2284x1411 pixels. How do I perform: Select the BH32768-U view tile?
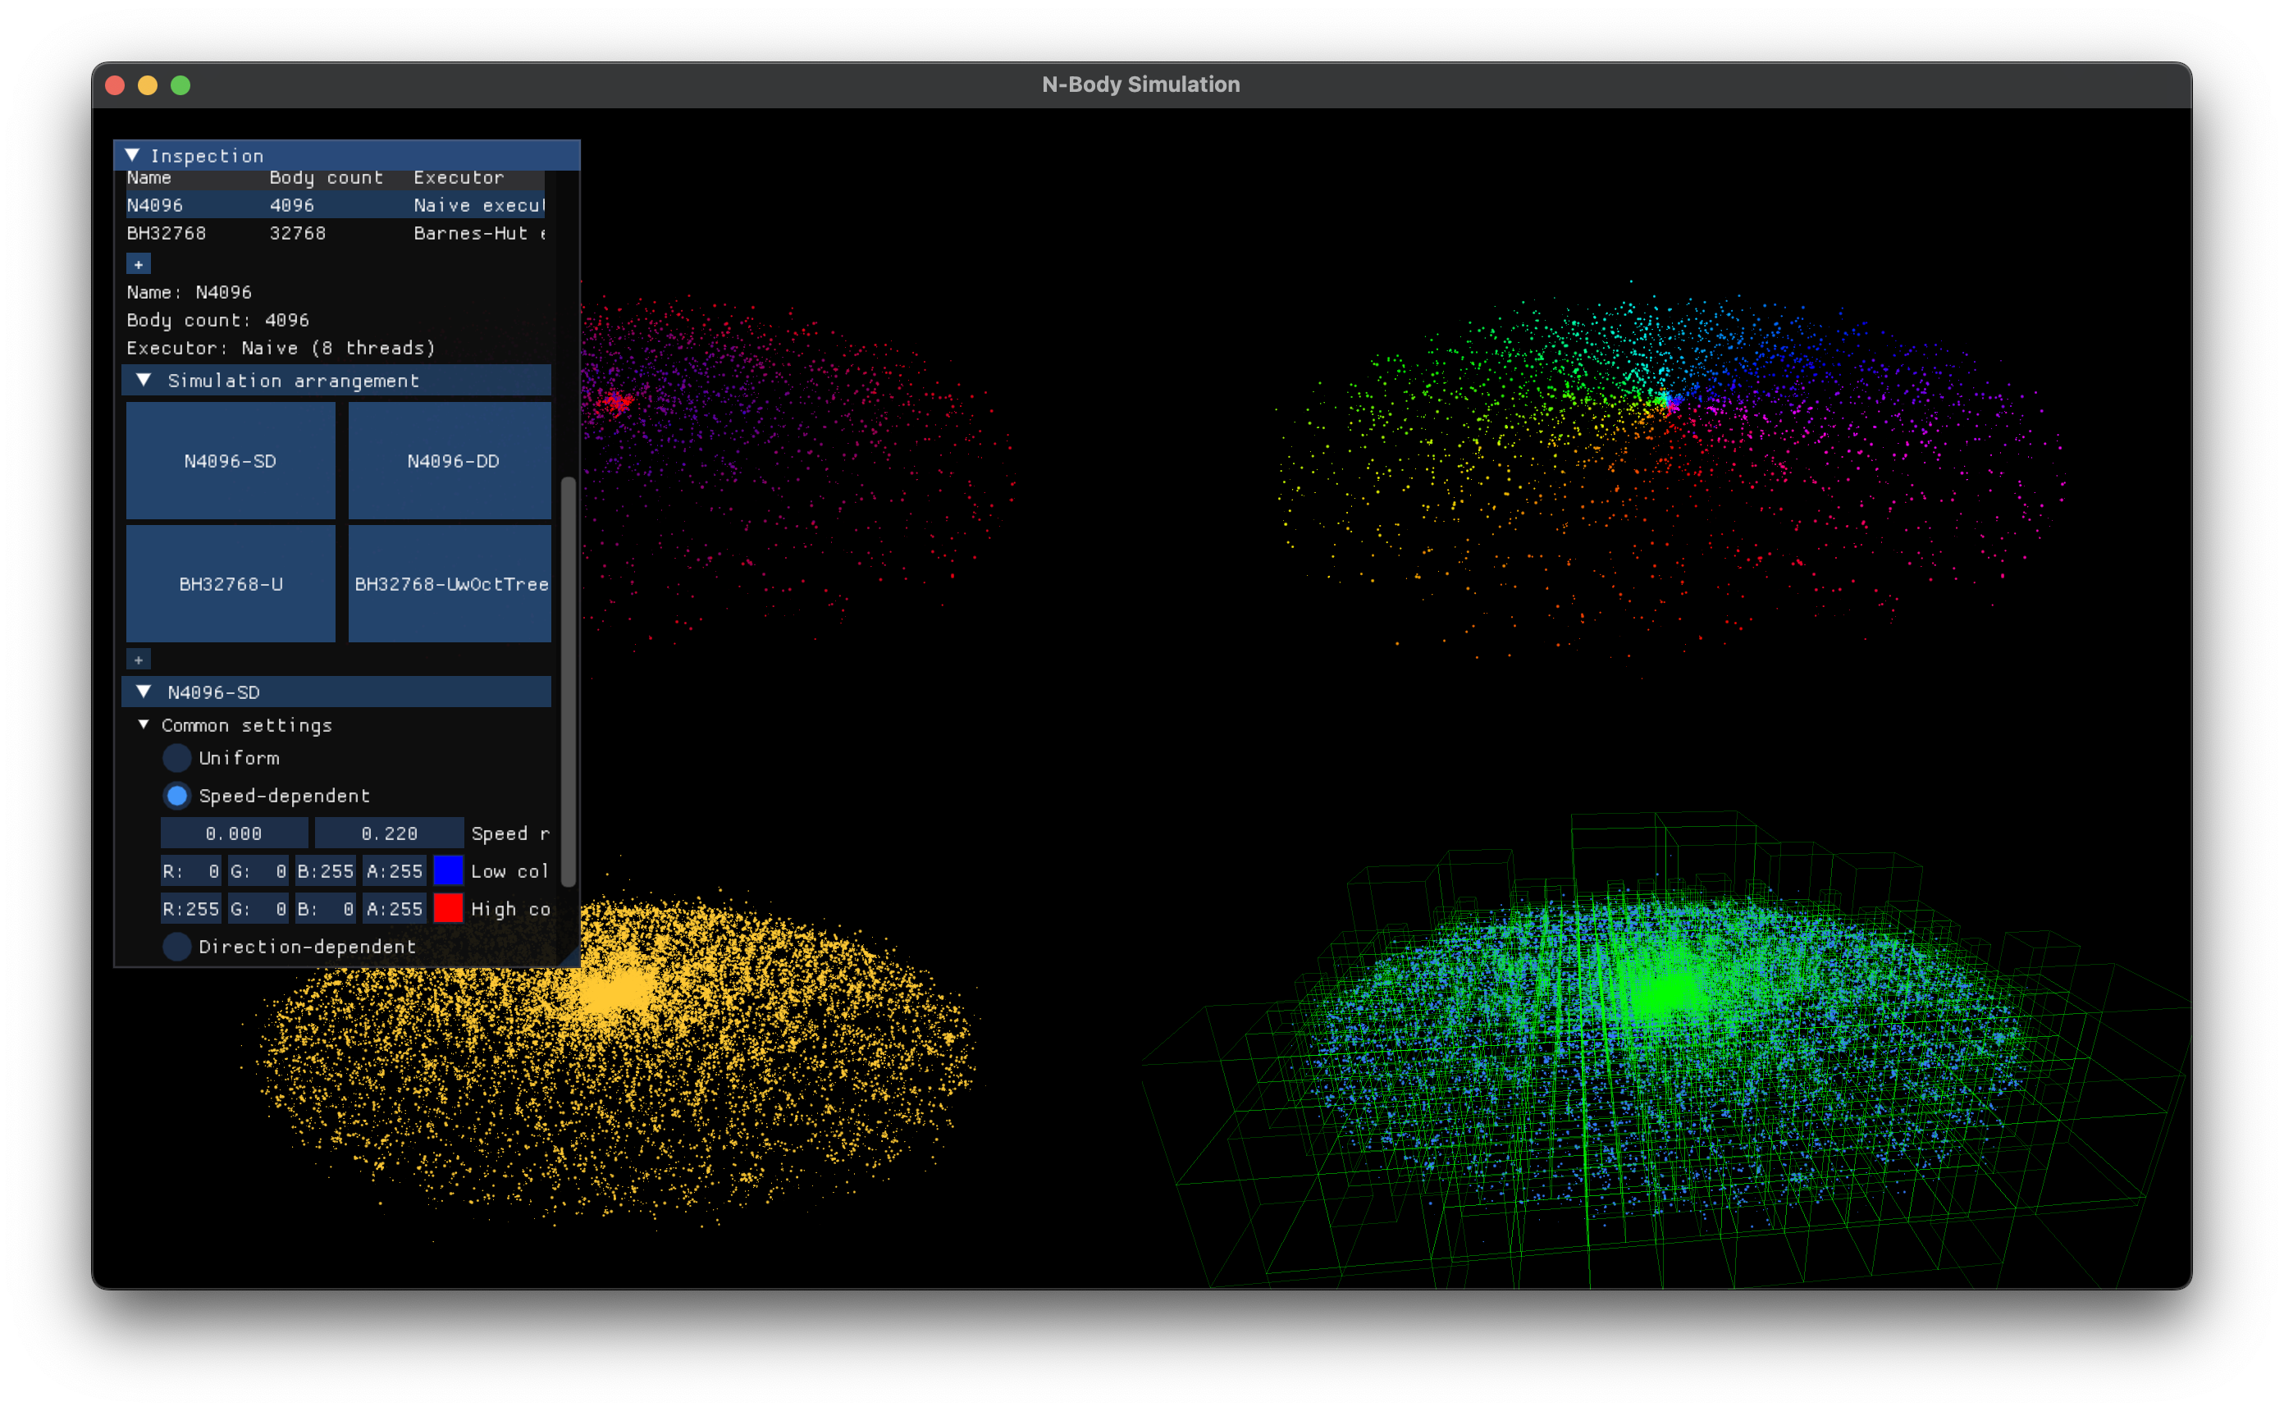[x=231, y=584]
